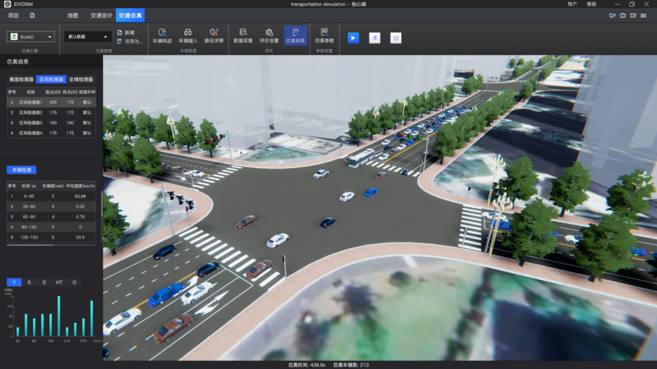
Task: Start the simulation with the play button
Action: point(353,38)
